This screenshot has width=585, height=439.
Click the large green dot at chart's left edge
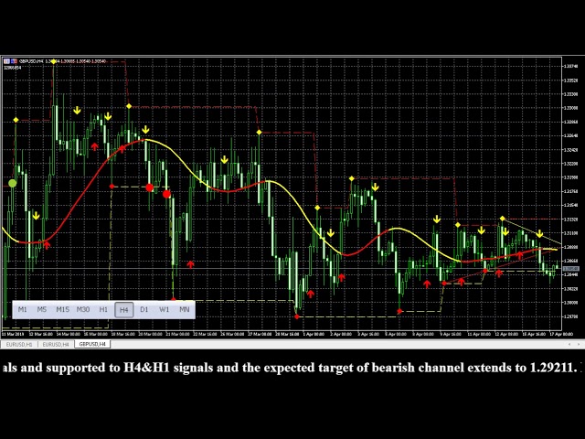[x=12, y=184]
